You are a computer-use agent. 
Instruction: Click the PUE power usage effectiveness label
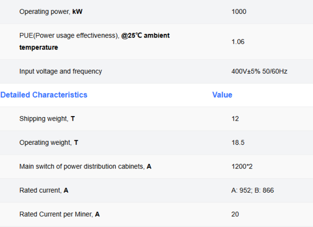click(x=69, y=36)
